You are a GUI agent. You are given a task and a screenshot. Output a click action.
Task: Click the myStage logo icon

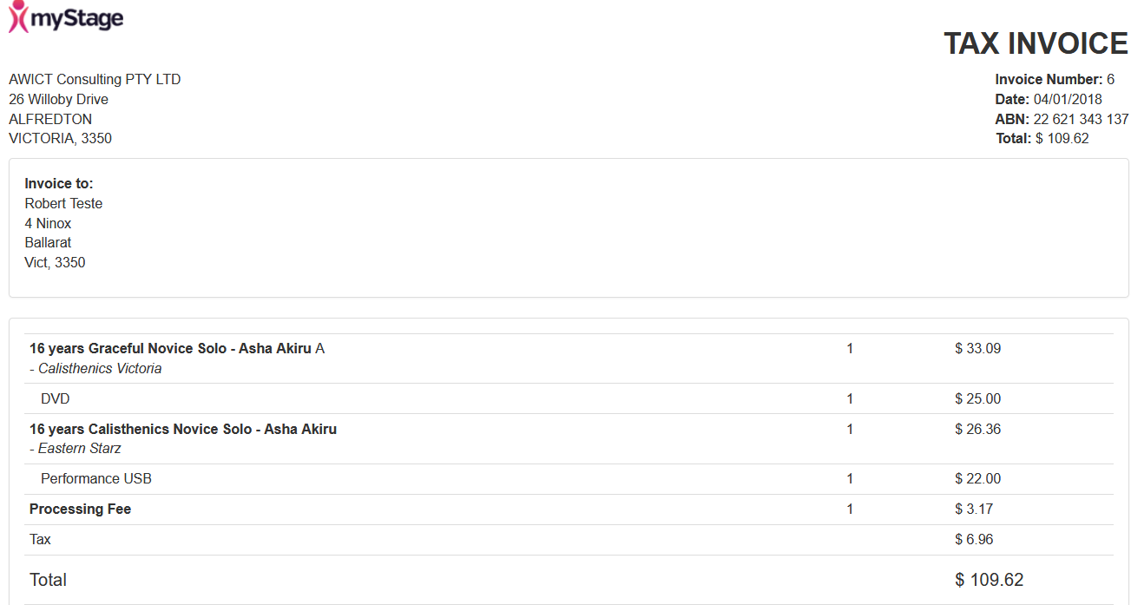pos(18,17)
